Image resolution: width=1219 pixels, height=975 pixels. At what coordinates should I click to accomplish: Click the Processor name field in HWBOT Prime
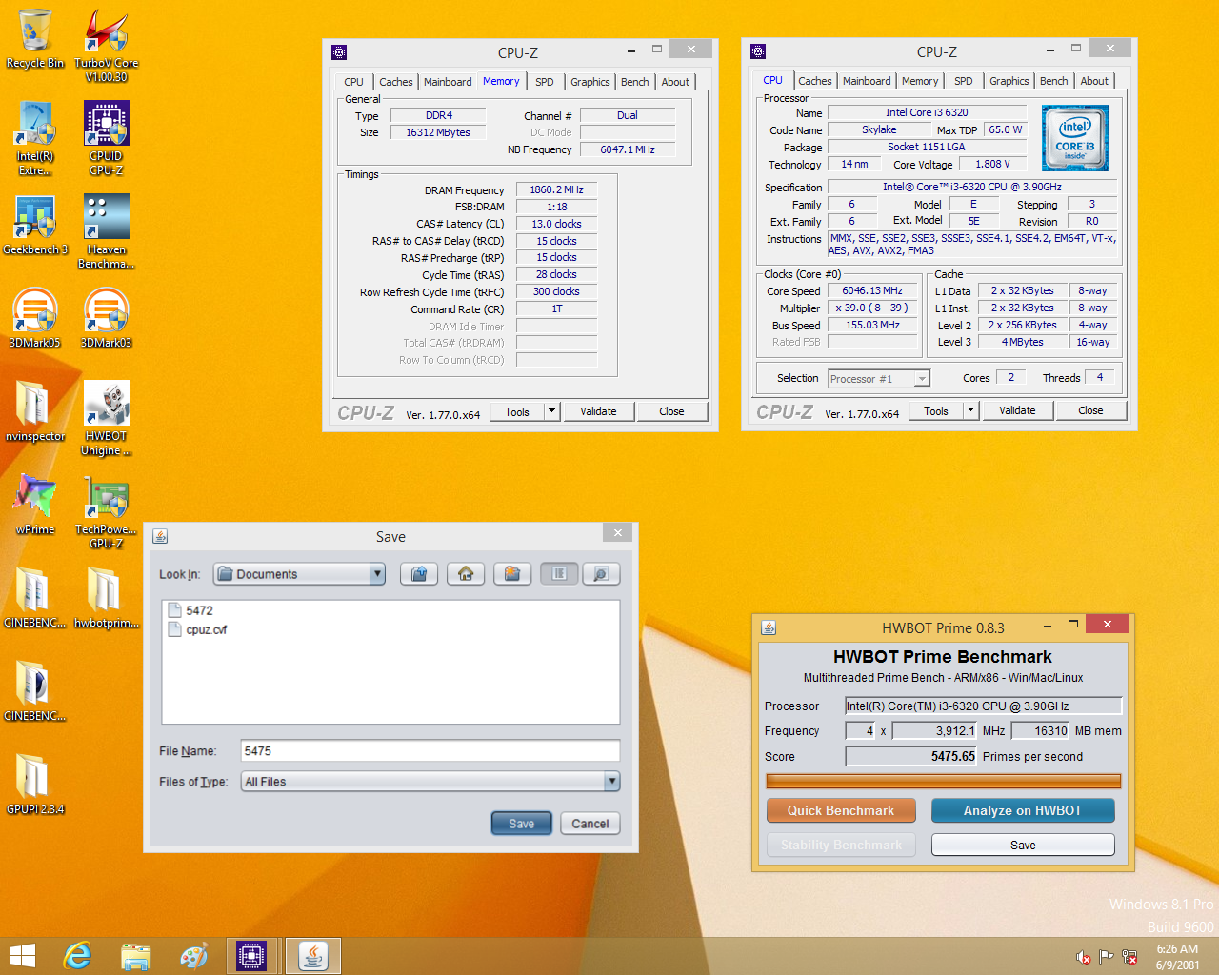pyautogui.click(x=984, y=706)
